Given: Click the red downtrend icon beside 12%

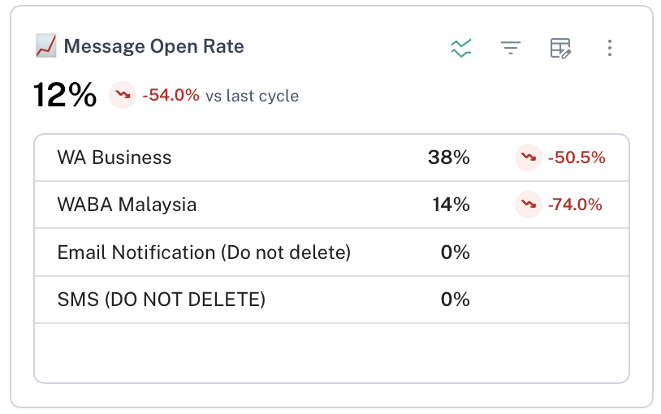Looking at the screenshot, I should pos(123,95).
